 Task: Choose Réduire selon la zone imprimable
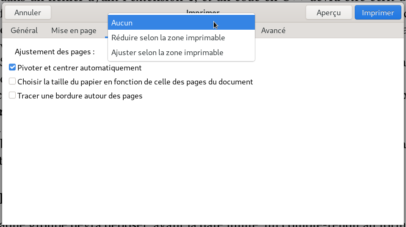click(181, 38)
